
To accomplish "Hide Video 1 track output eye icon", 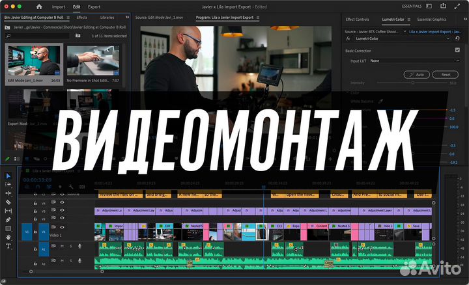I will [63, 227].
